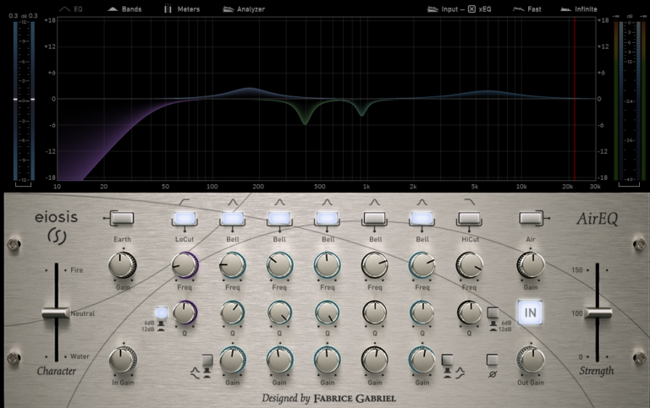Click the In Gain knob
650x408 pixels.
[123, 360]
